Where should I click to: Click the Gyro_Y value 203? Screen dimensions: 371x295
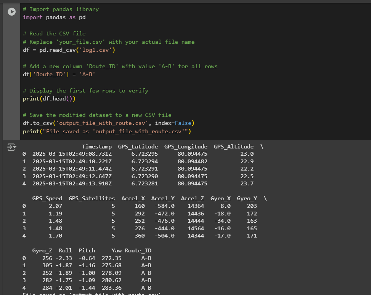point(252,206)
